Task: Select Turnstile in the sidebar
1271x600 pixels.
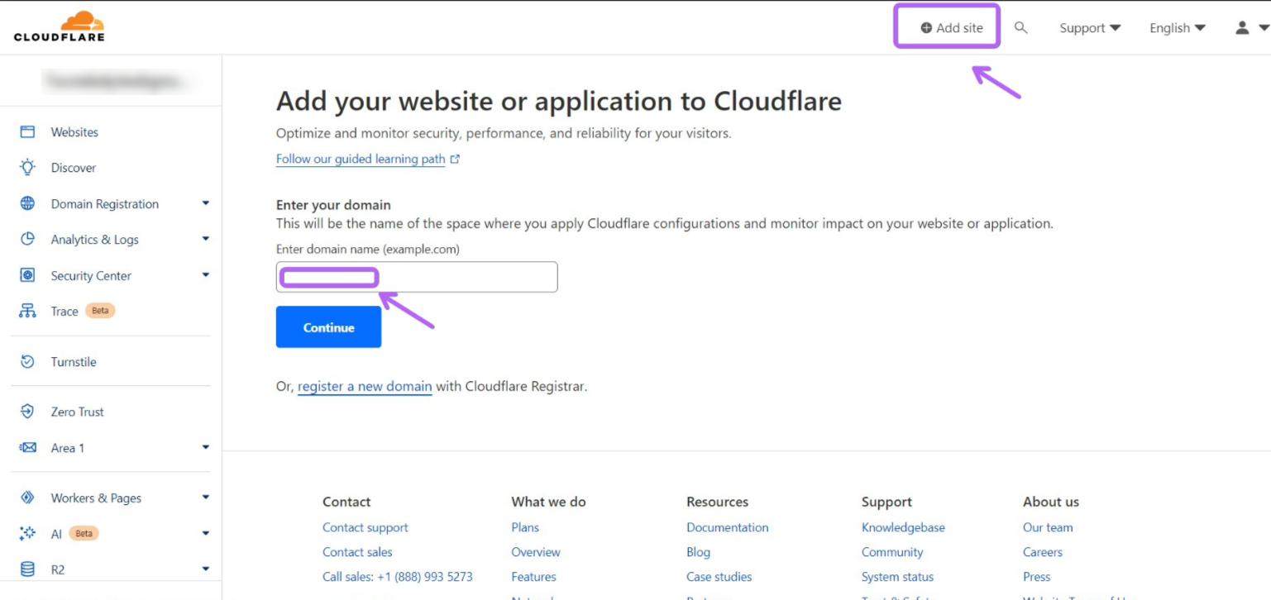Action: 73,361
